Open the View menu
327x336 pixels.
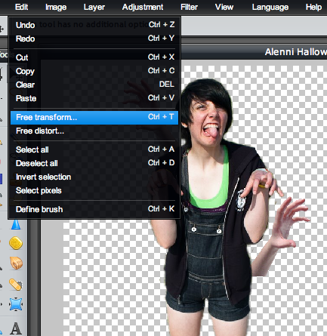[x=224, y=7]
